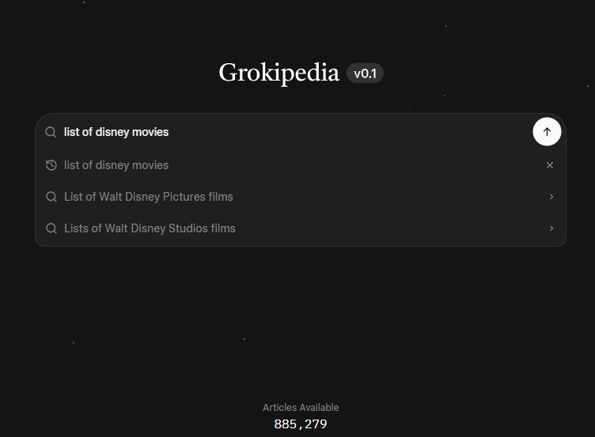The image size is (595, 437).
Task: Expand the chevron for List of Walt Disney Pictures films
Action: 551,197
